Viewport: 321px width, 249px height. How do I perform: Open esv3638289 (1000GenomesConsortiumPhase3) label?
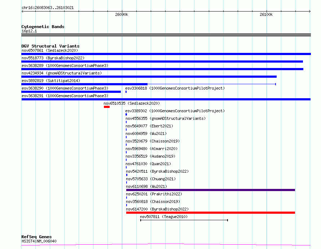(x=65, y=65)
